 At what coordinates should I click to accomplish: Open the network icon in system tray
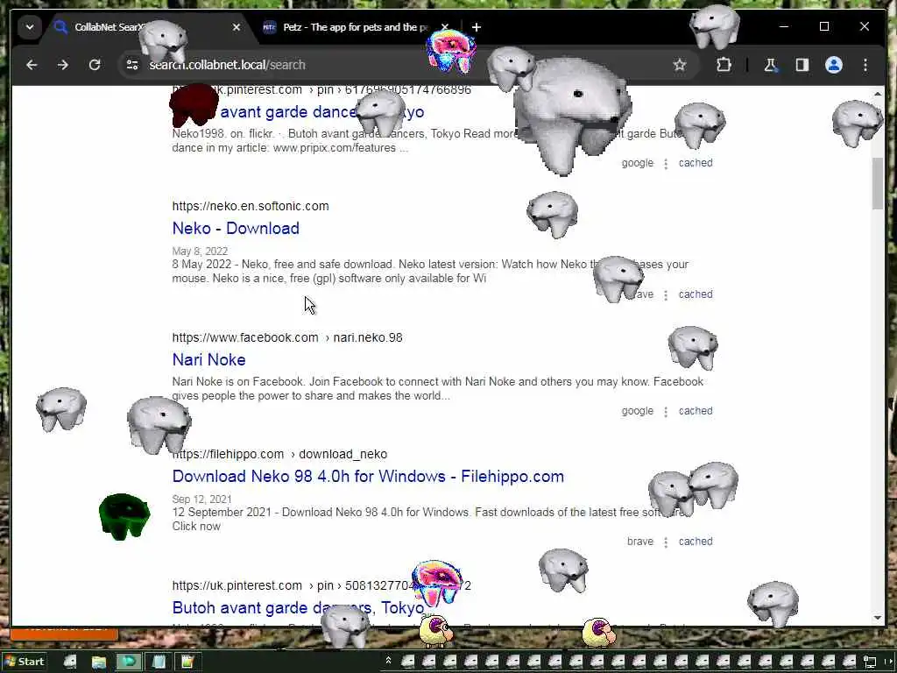tap(870, 662)
